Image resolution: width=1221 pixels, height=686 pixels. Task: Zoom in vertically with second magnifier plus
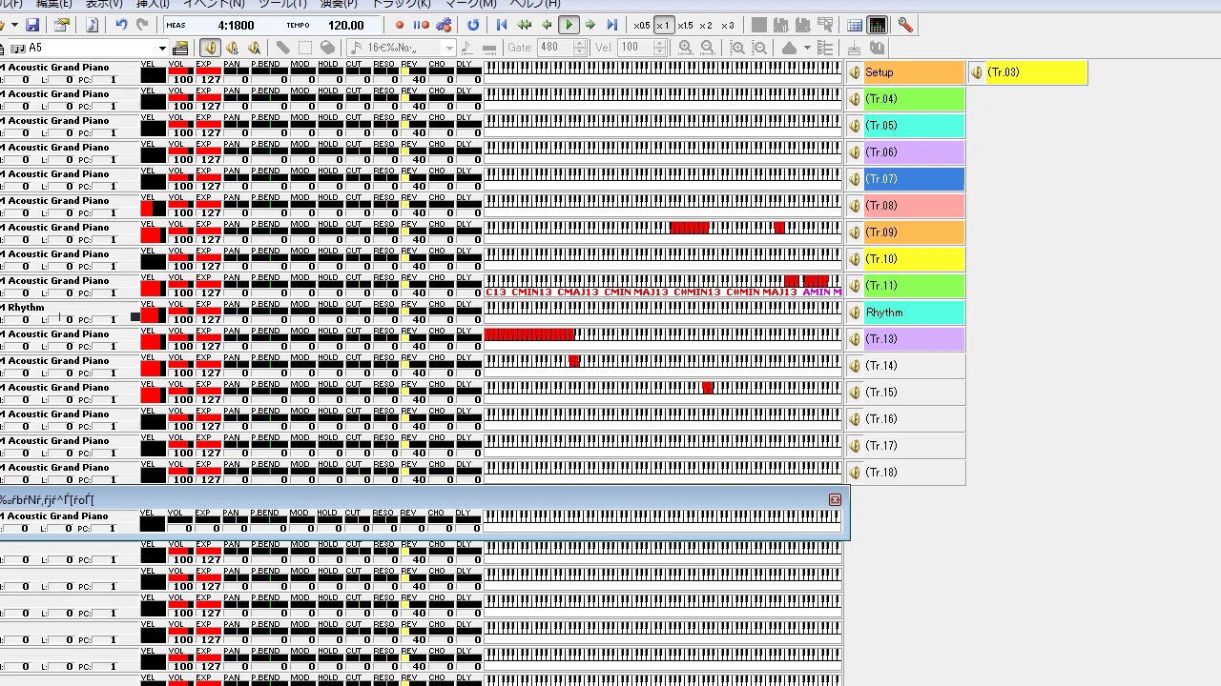pyautogui.click(x=738, y=48)
